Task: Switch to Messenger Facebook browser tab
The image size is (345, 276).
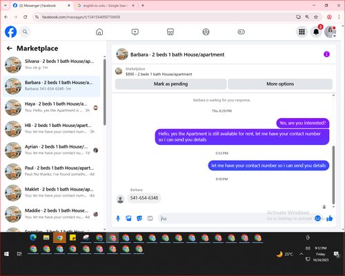Action: (41, 6)
